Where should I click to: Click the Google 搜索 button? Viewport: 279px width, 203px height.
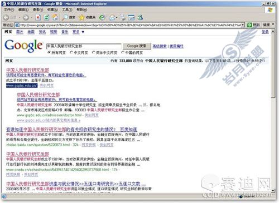pyautogui.click(x=137, y=46)
